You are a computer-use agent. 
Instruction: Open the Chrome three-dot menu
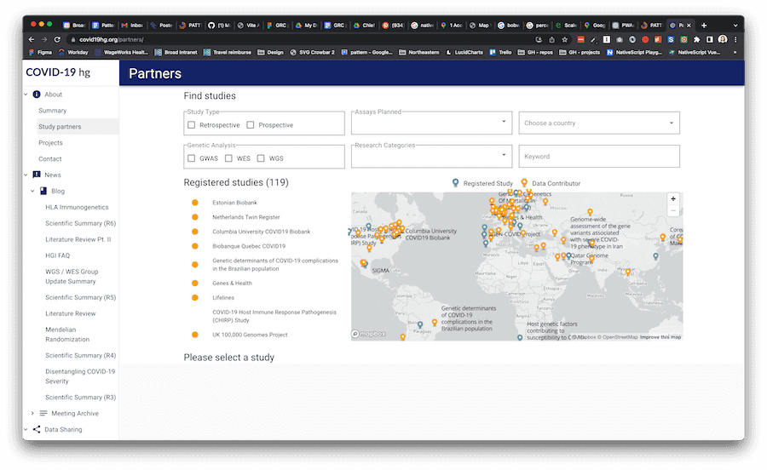coord(735,39)
